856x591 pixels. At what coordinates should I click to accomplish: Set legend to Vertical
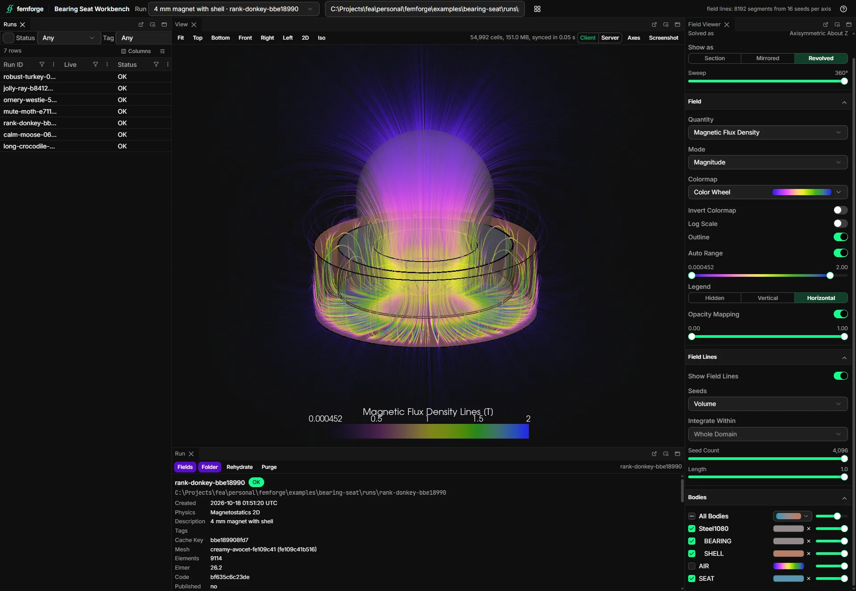[768, 298]
